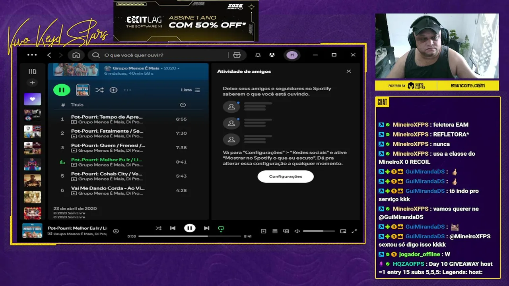This screenshot has height=286, width=509.
Task: Enter full screen with the expand icon
Action: click(x=354, y=231)
